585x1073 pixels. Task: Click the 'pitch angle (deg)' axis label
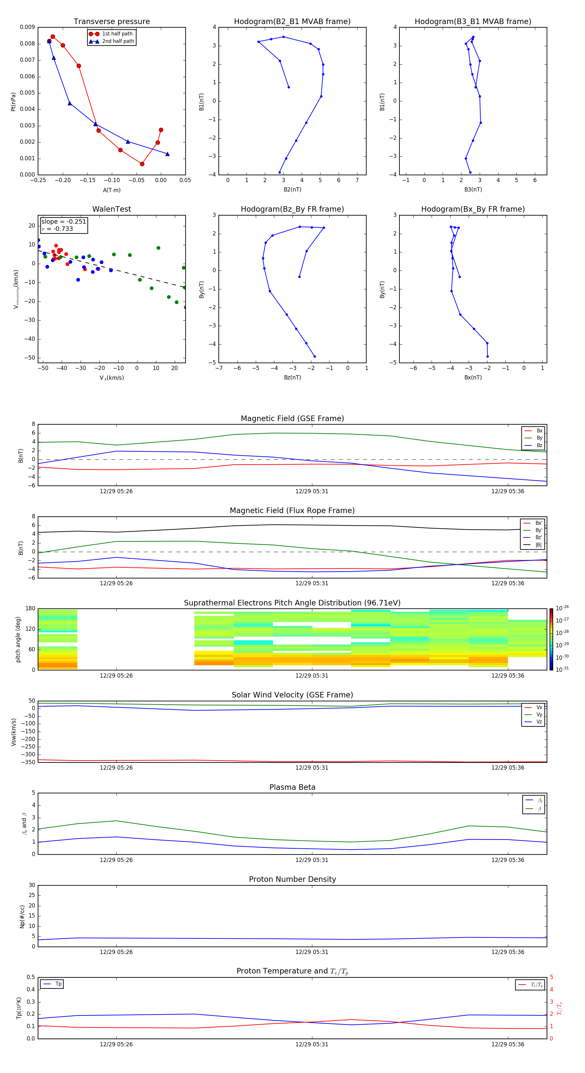pos(18,639)
